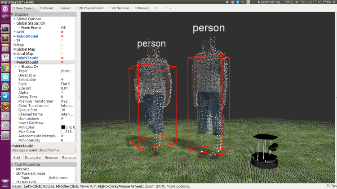Choose the 2D Pose Estimate tool
This screenshot has width=337, height=189.
[91, 8]
